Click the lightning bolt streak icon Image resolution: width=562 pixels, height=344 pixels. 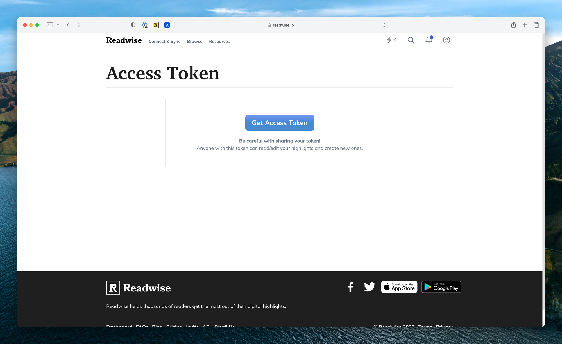click(389, 40)
